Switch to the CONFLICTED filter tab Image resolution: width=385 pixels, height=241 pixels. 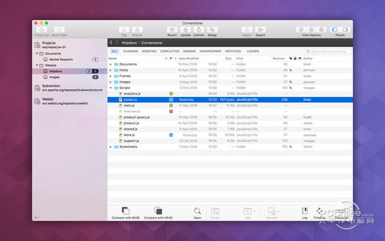pos(170,51)
